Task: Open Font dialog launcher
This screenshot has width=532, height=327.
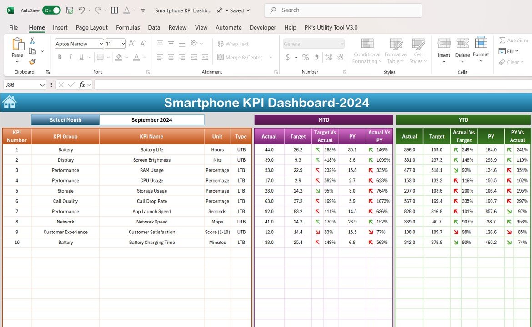Action: click(x=148, y=72)
